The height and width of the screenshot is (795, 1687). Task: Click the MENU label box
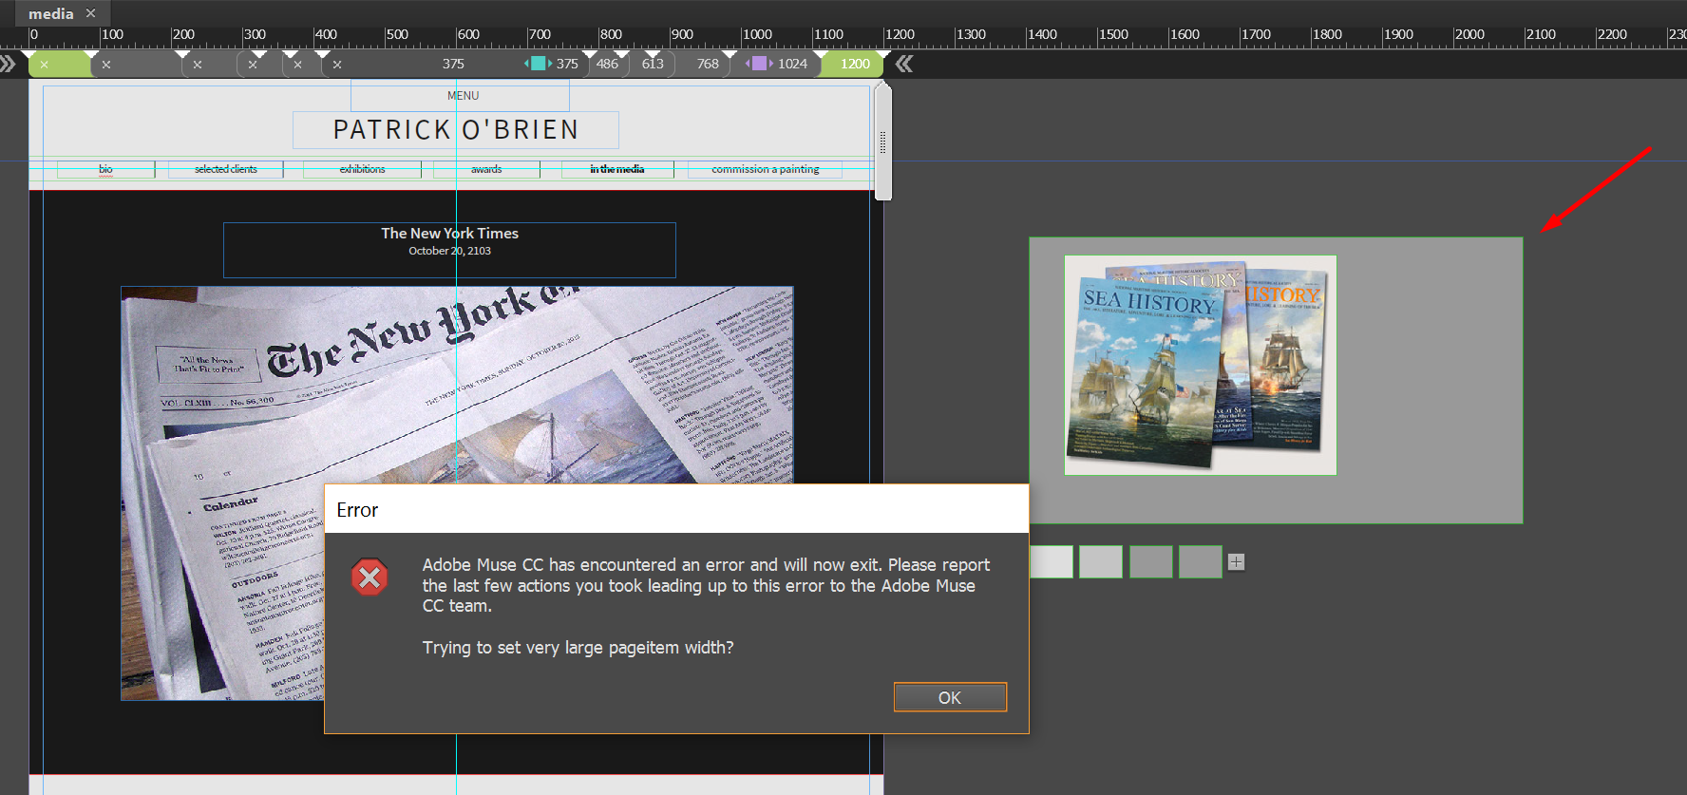[461, 95]
